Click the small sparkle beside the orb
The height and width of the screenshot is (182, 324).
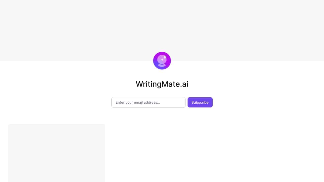162,60
